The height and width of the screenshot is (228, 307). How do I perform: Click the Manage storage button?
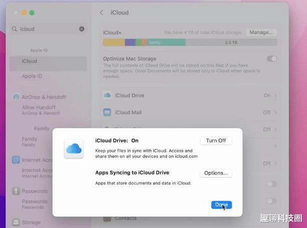[x=261, y=32]
